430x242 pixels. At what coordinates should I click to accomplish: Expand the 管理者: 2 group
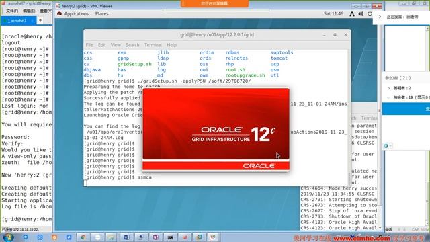[388, 88]
